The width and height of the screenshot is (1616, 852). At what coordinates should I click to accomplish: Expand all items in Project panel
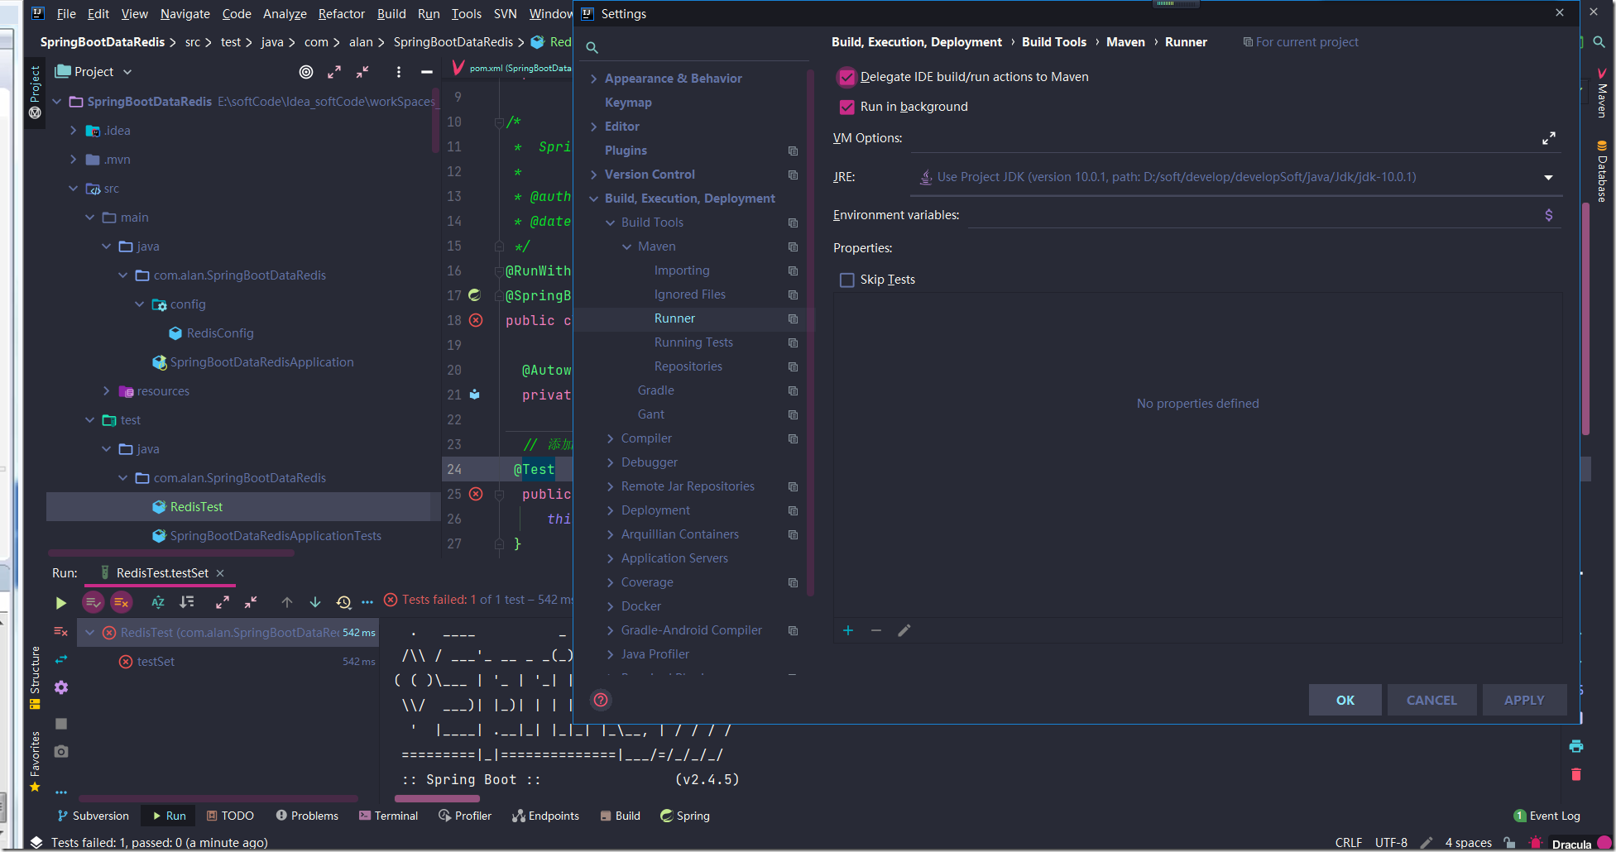pyautogui.click(x=334, y=72)
